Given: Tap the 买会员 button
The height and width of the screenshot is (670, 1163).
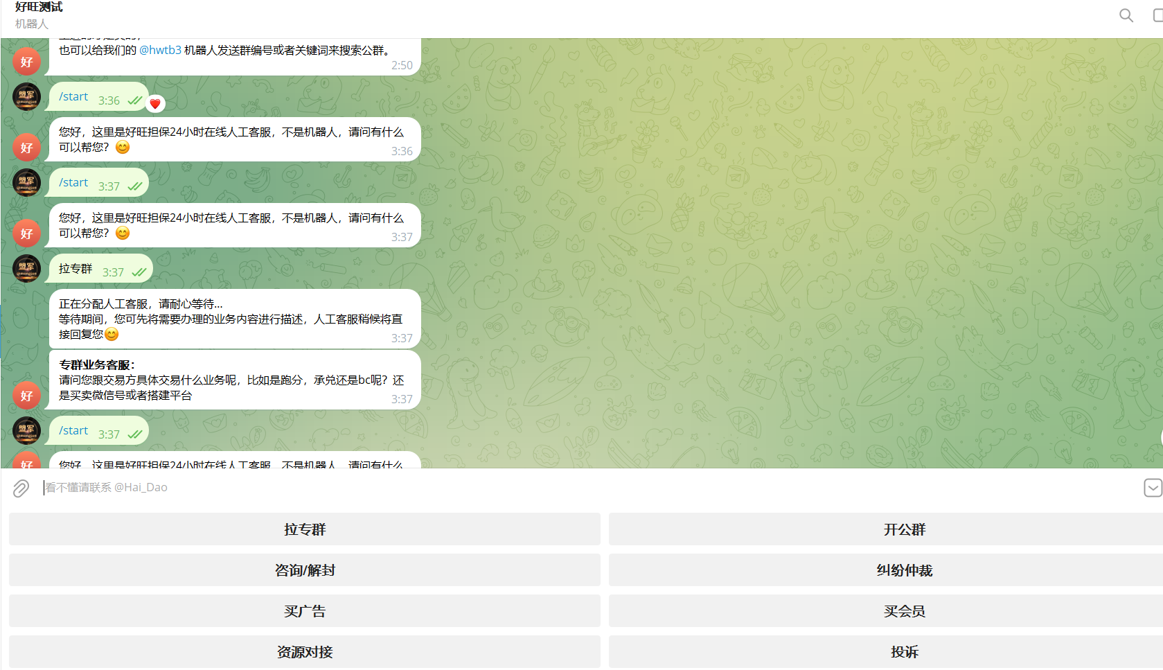Looking at the screenshot, I should (x=904, y=611).
